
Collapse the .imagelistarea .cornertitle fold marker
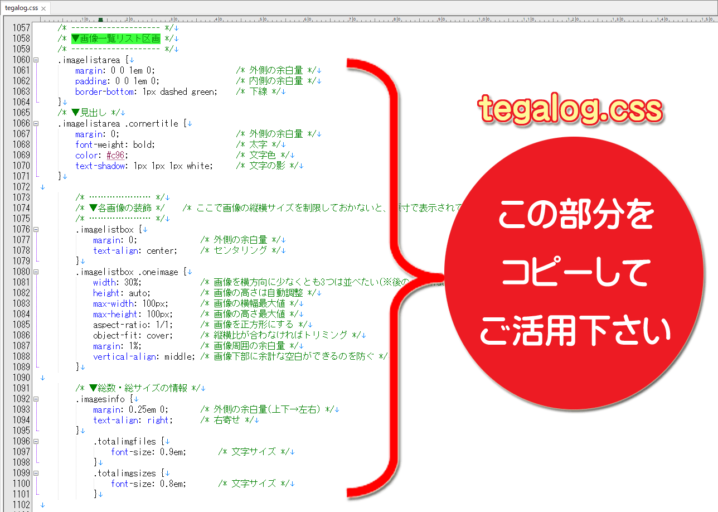coord(36,123)
